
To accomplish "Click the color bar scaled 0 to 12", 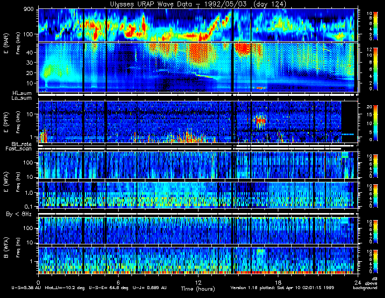I will pyautogui.click(x=375, y=69).
